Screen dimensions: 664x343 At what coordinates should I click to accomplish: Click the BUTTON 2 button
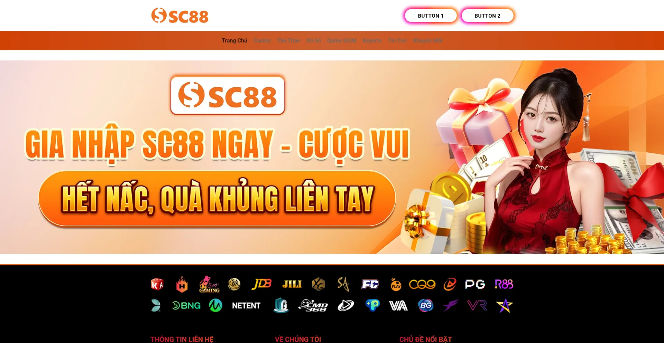(487, 16)
